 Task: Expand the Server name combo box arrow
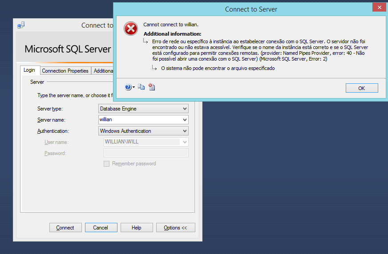pos(185,120)
